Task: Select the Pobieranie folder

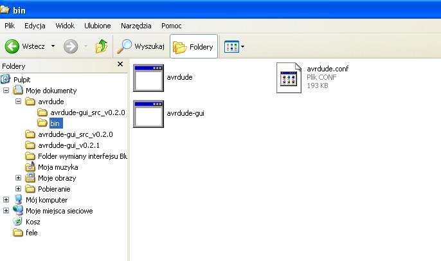Action: coord(54,189)
